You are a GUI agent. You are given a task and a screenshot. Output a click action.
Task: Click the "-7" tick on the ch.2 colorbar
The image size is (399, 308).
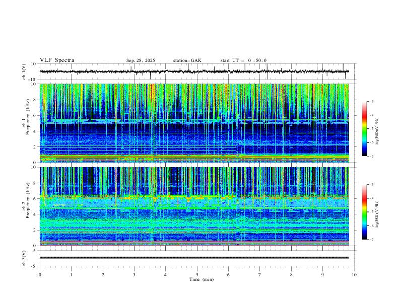coord(372,240)
